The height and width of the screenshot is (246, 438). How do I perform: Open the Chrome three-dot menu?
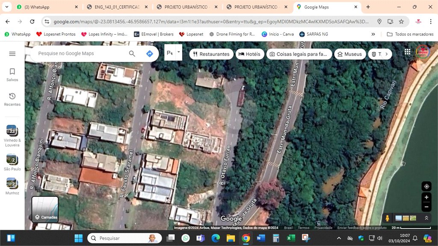tap(430, 21)
